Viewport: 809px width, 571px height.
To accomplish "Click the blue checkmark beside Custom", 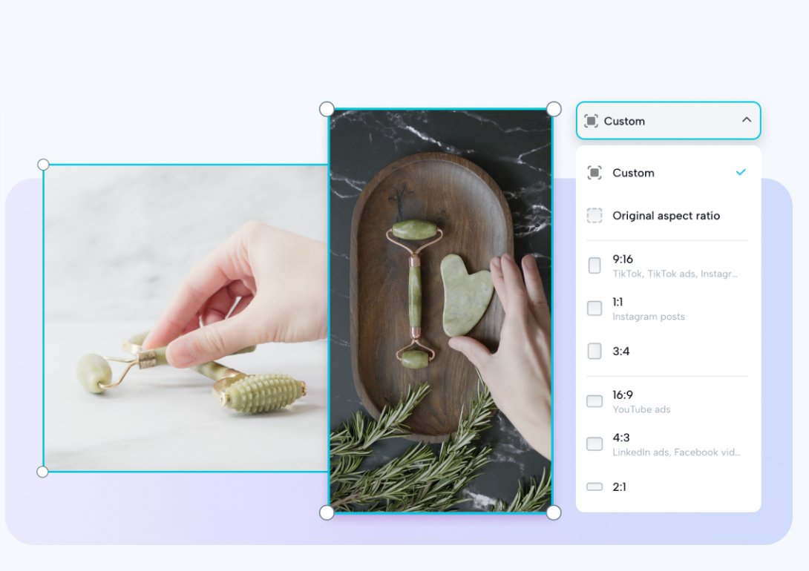I will click(741, 172).
